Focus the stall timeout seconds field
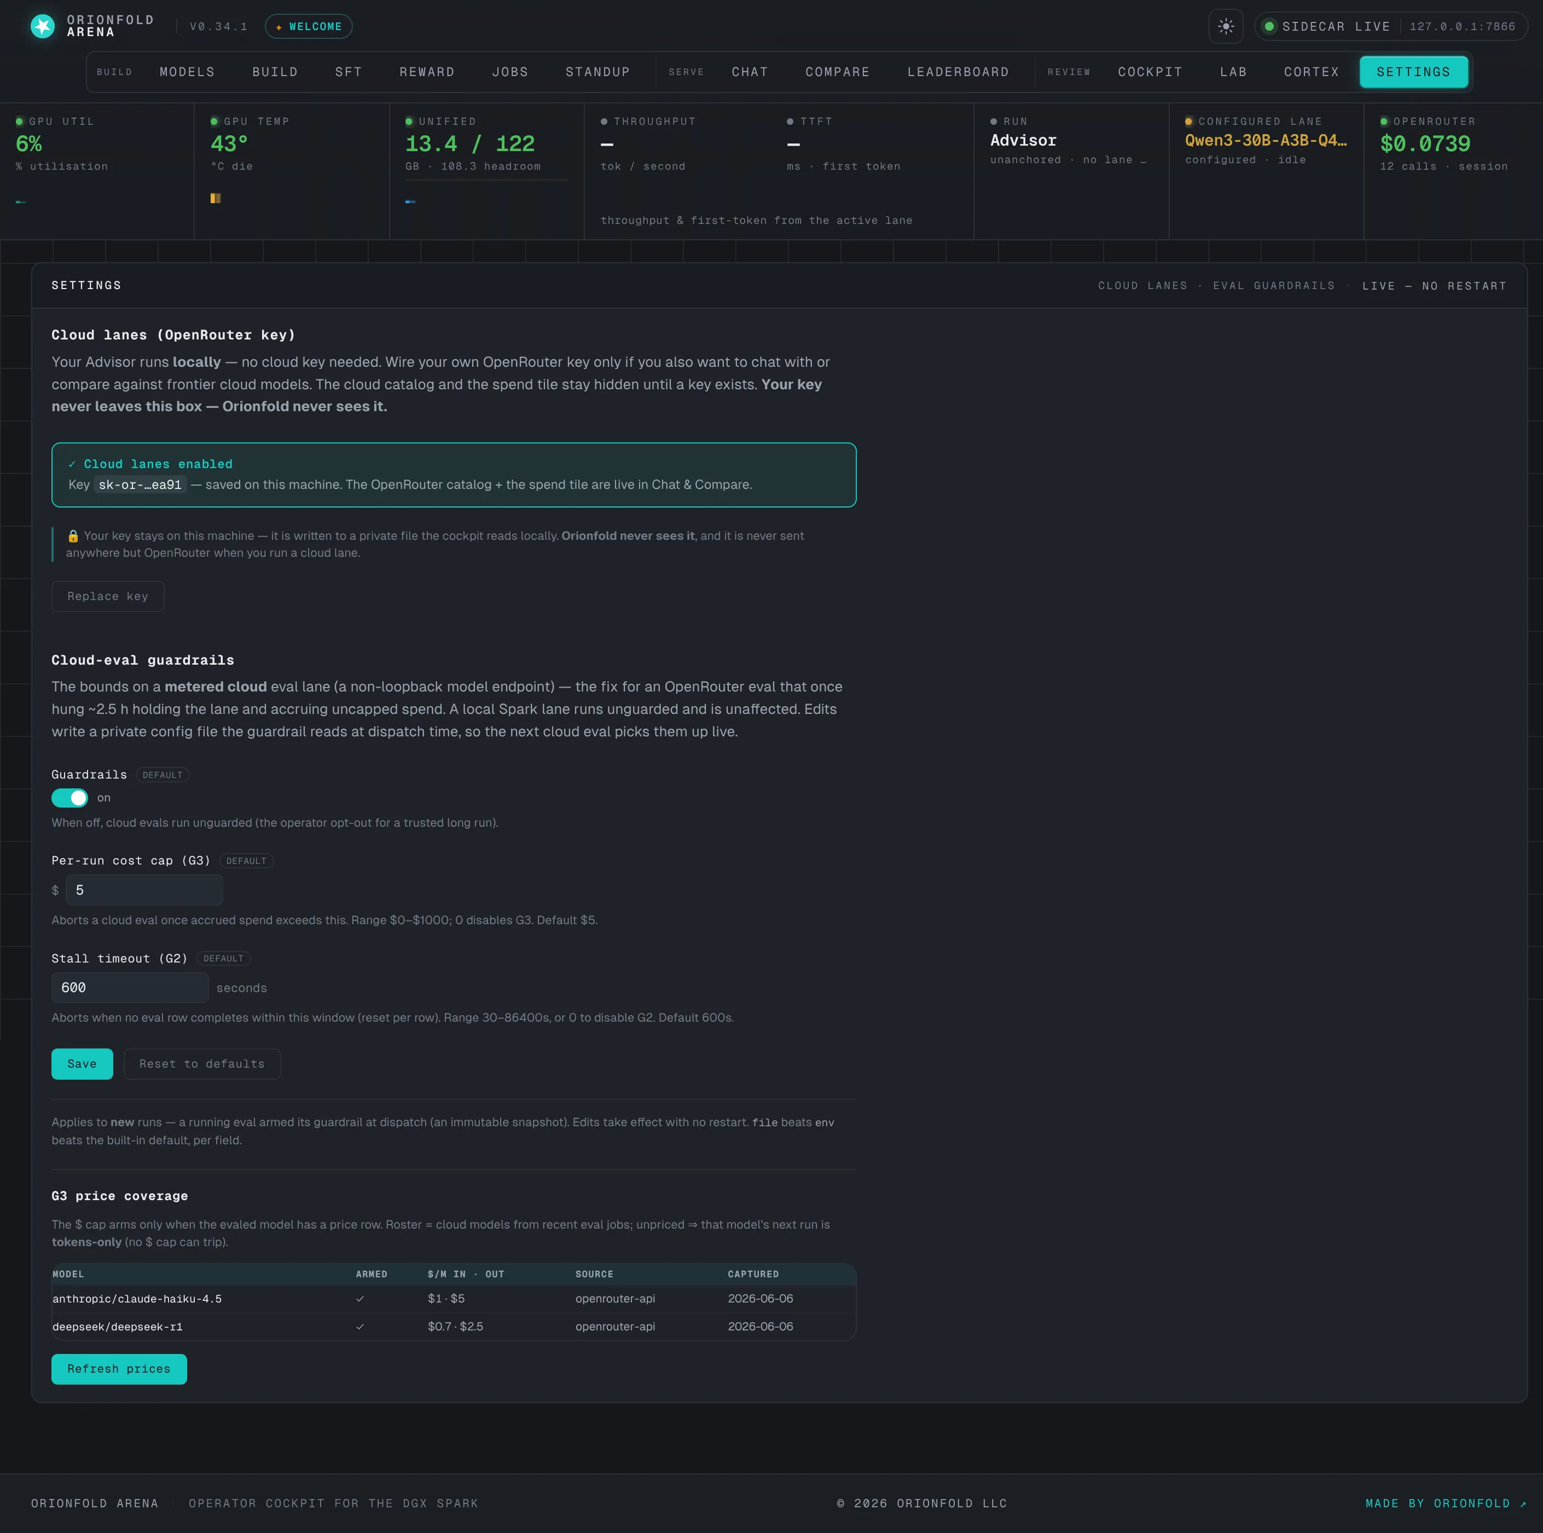 tap(130, 987)
